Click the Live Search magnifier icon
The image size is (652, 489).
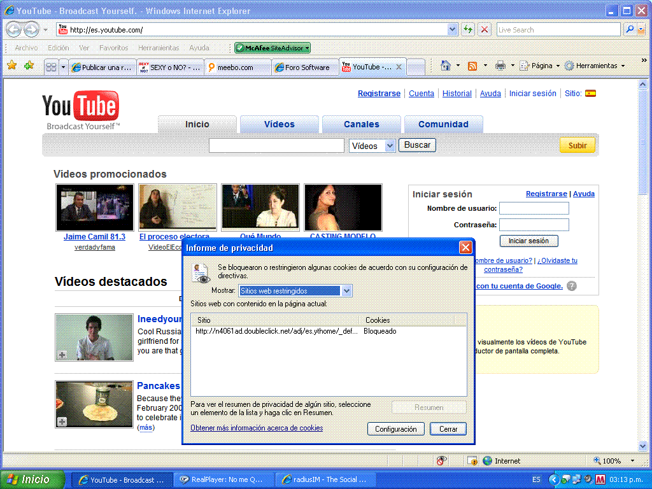[630, 29]
